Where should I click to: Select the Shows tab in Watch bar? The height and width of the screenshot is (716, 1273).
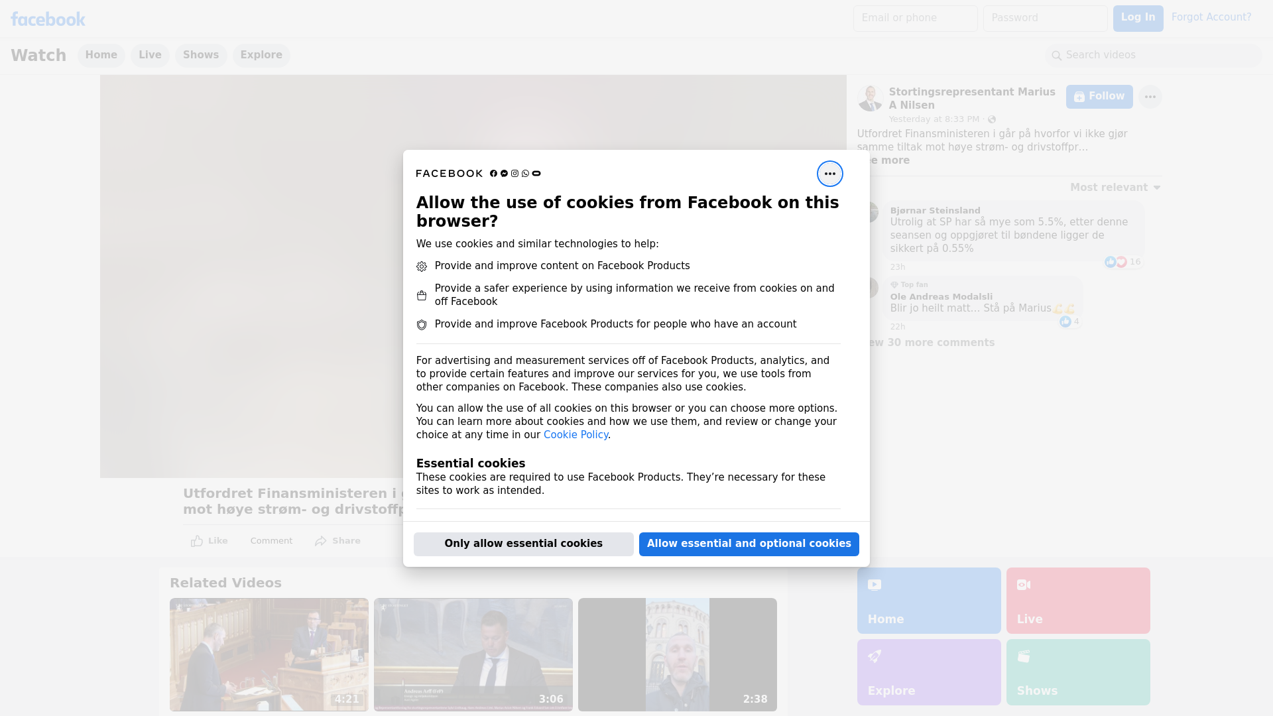201,55
